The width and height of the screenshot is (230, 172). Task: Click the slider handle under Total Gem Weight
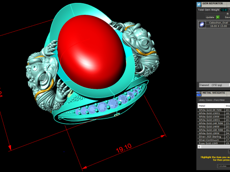tap(228, 14)
